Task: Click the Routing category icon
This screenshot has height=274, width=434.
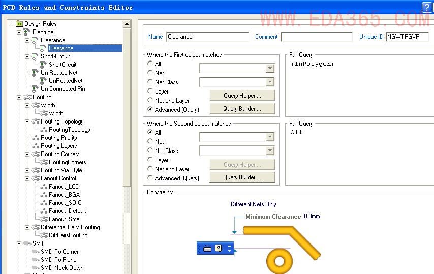Action: [27, 97]
